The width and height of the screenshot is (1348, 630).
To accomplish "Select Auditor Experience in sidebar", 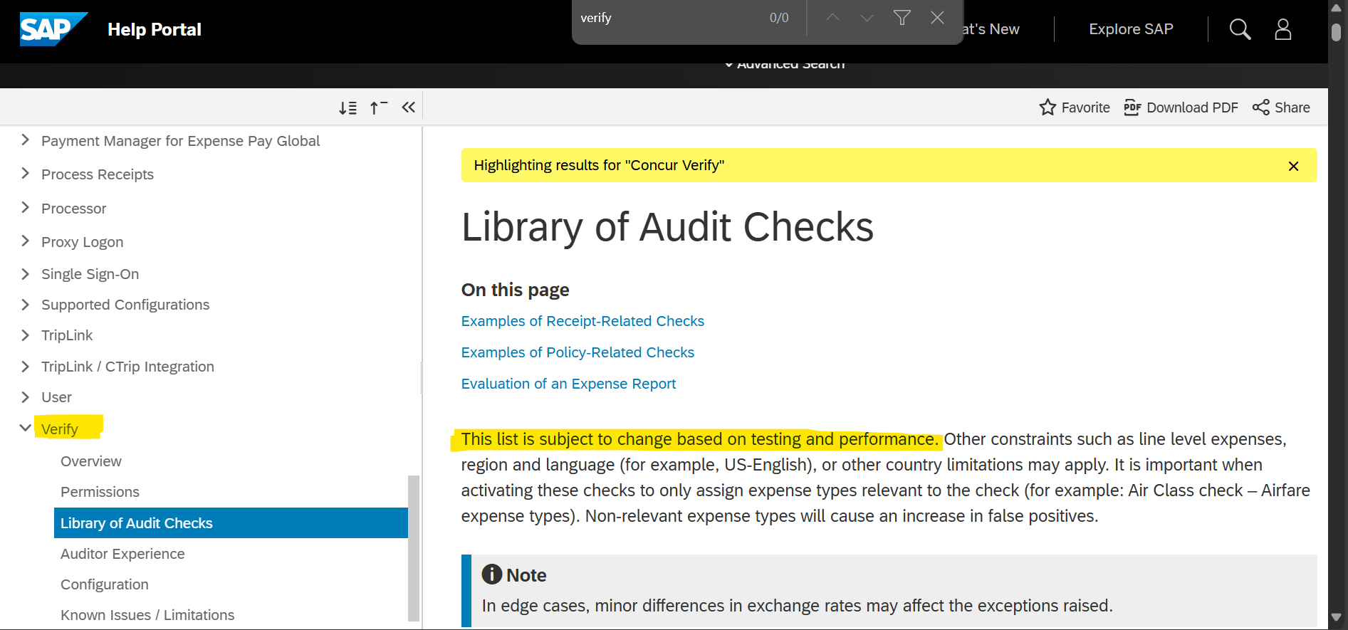I will click(x=122, y=554).
